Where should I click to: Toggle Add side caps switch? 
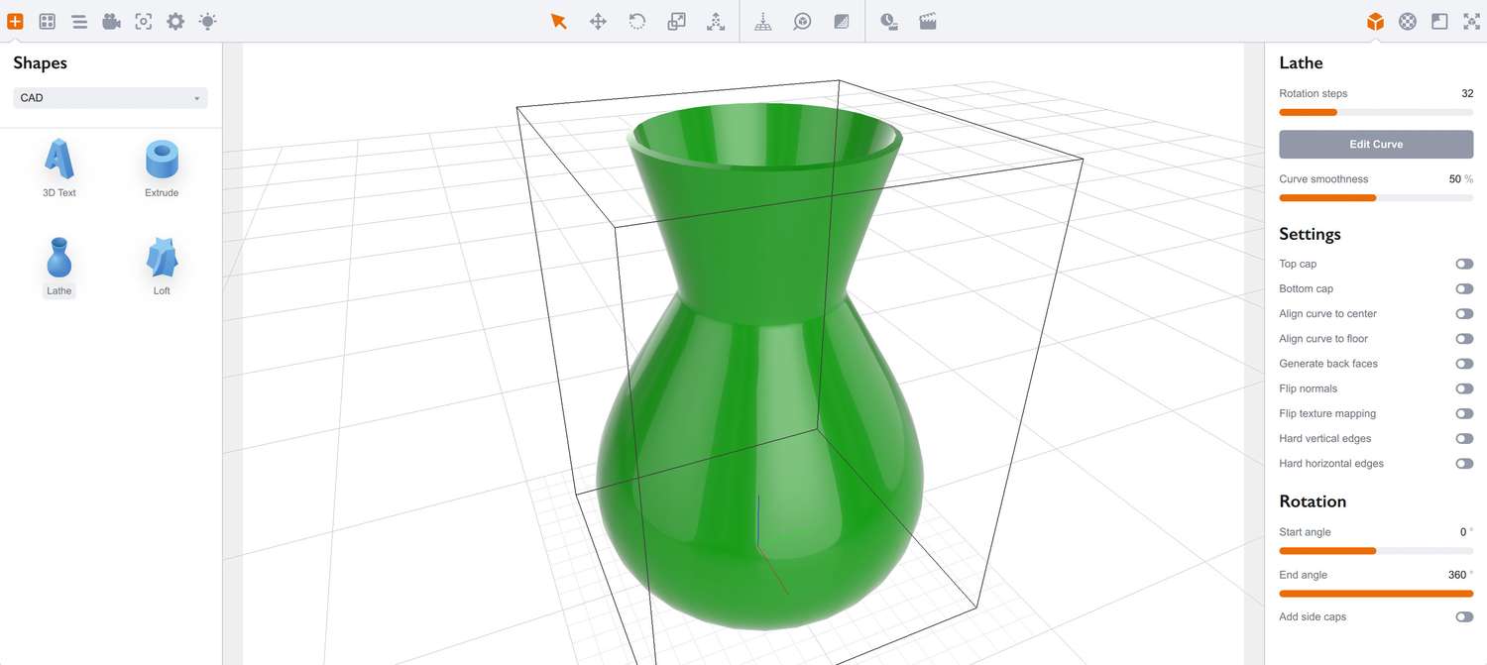[1464, 616]
